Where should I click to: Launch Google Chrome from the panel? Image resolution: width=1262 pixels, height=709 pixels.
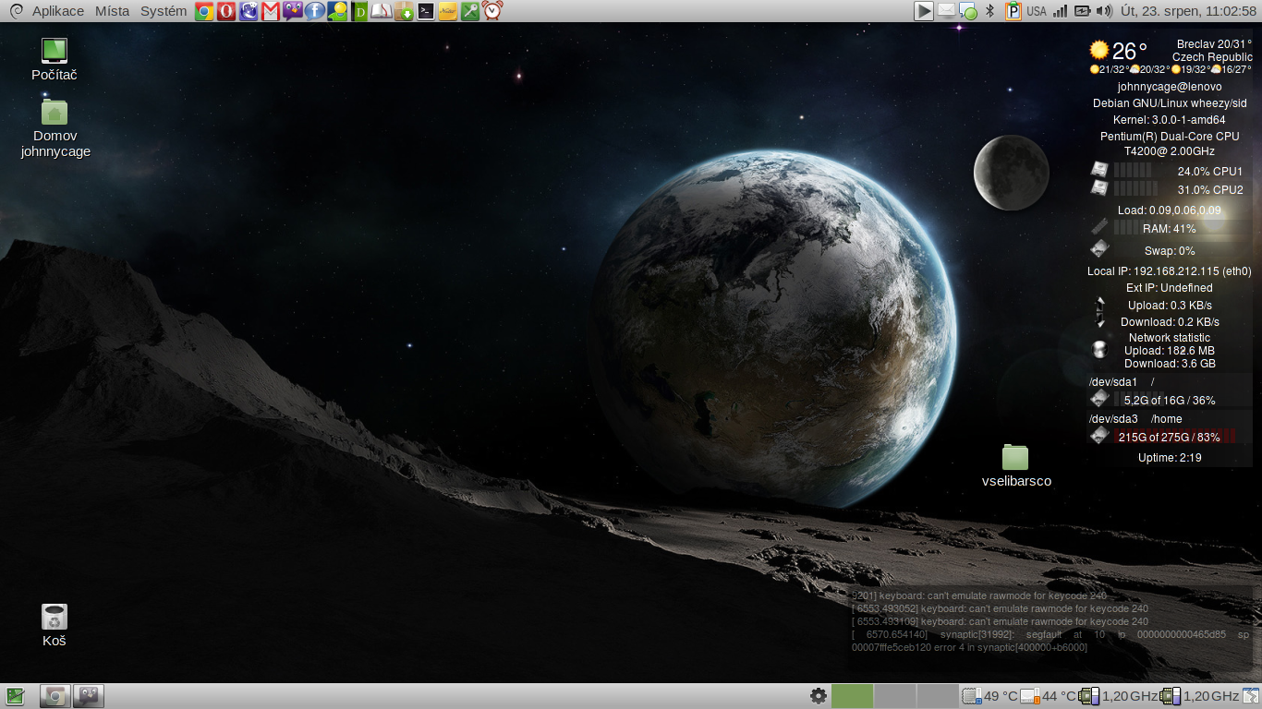point(205,11)
